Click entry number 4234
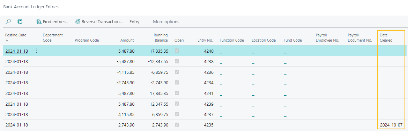 tap(209, 83)
